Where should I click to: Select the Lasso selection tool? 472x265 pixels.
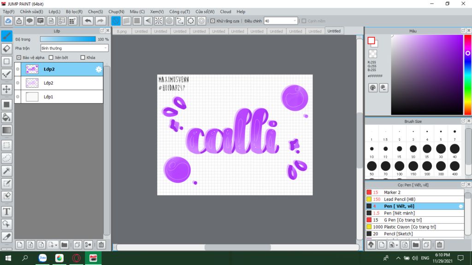click(x=6, y=158)
